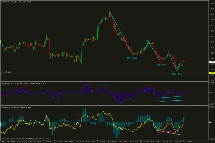Click the 0.00 level label of MACD pane
The height and width of the screenshot is (143, 215).
coord(211,92)
